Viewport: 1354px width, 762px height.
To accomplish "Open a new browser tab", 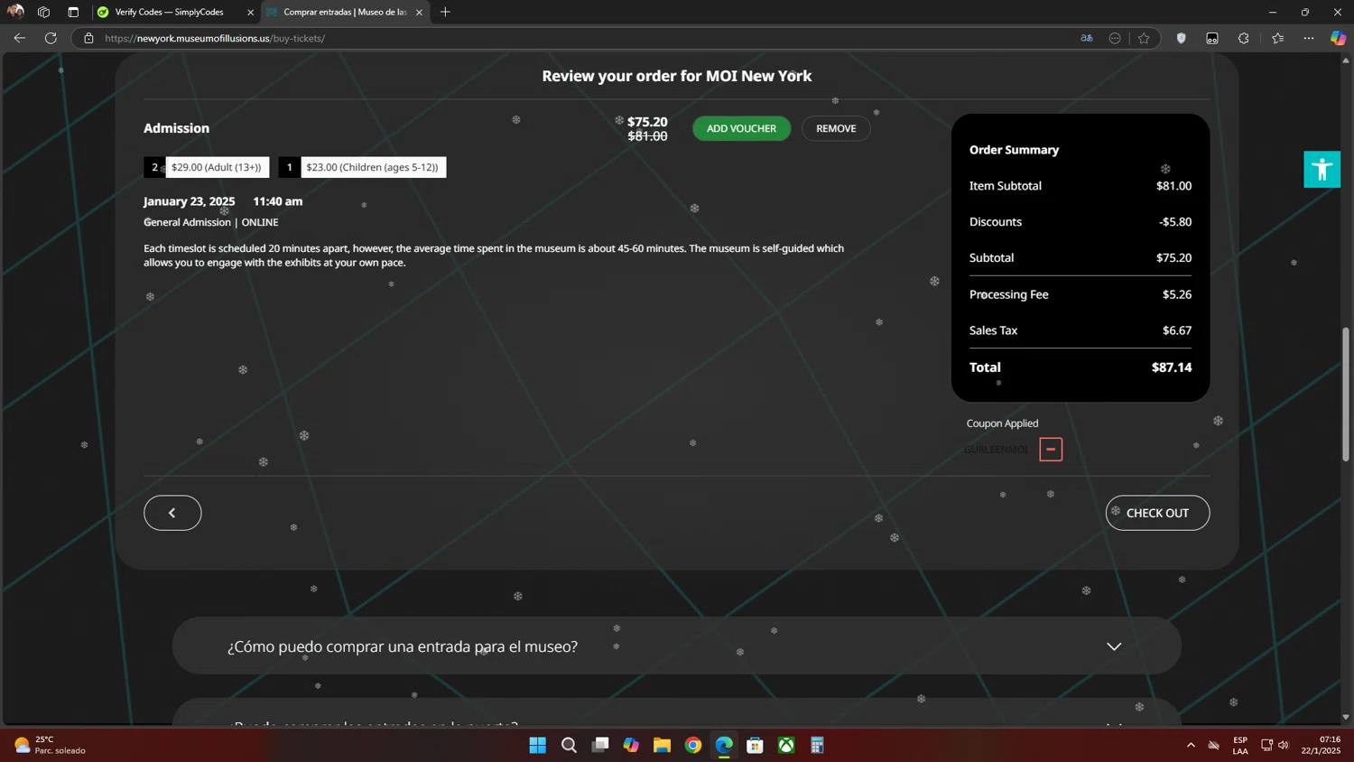I will coord(445,12).
